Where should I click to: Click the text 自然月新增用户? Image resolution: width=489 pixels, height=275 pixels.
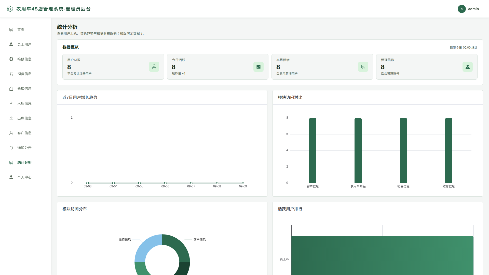[x=287, y=74]
